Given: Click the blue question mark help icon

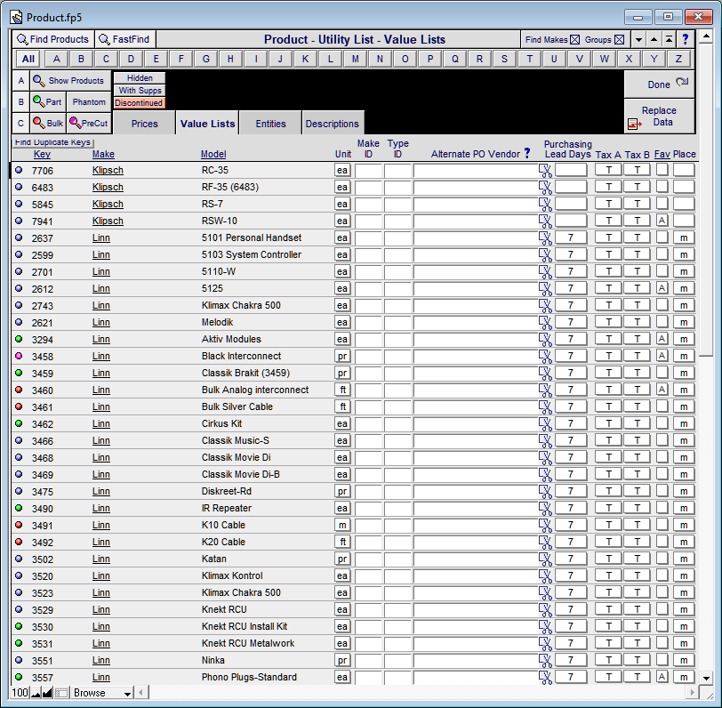Looking at the screenshot, I should [x=686, y=39].
